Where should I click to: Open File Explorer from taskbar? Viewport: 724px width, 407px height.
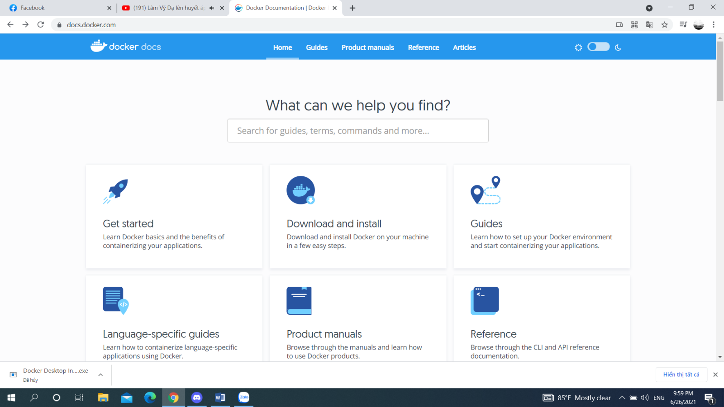[x=103, y=398]
